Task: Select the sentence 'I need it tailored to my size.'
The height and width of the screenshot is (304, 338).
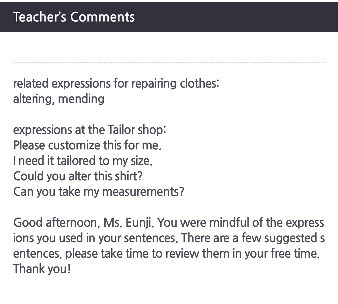Action: (83, 161)
